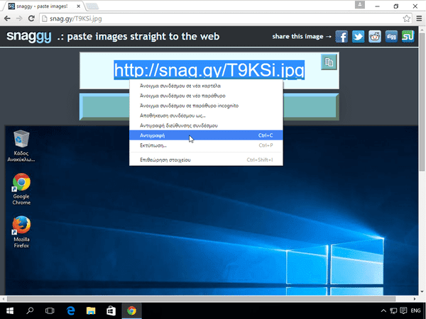Share image on StumbleUpon icon
This screenshot has height=319, width=426.
408,36
